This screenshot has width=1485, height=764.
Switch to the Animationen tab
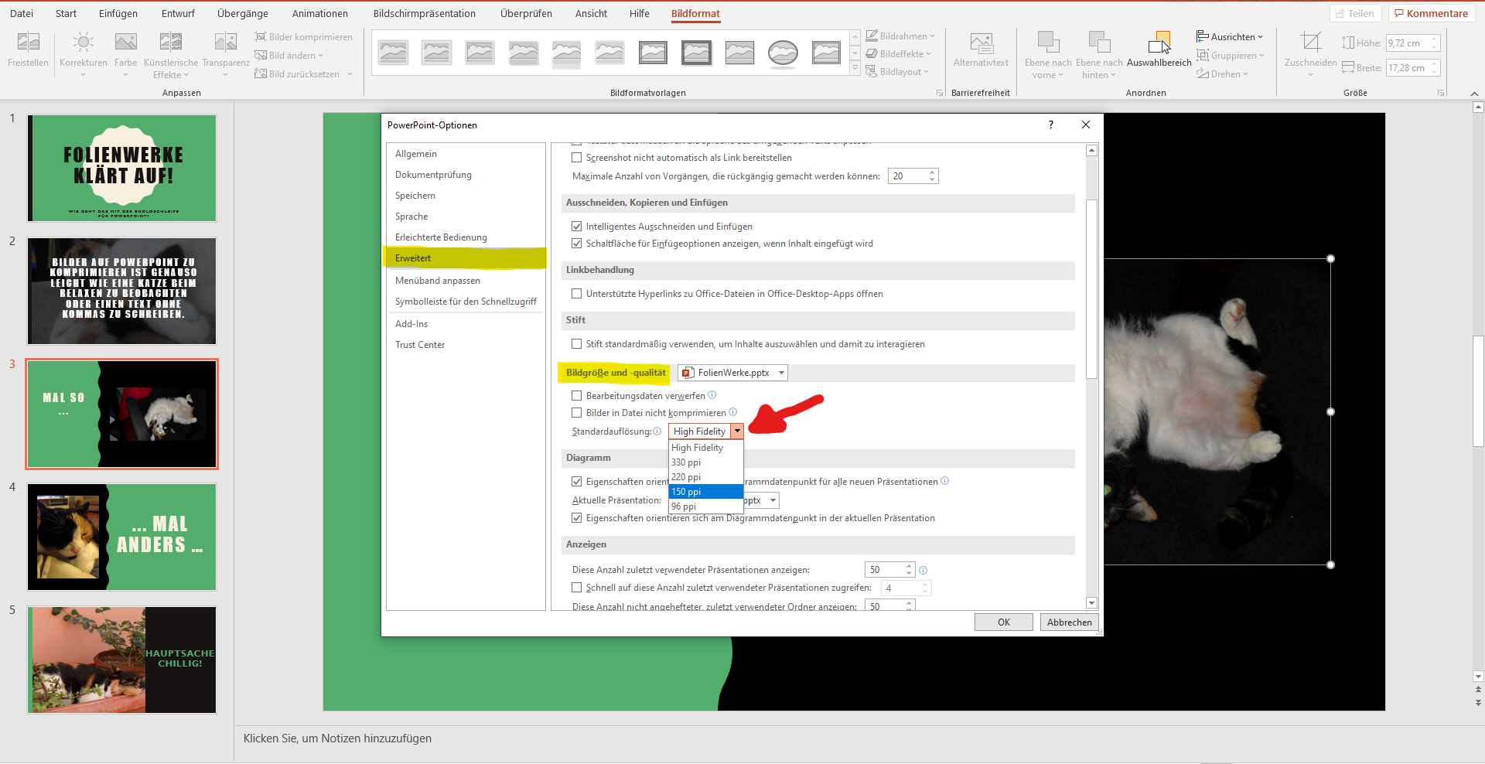click(320, 13)
